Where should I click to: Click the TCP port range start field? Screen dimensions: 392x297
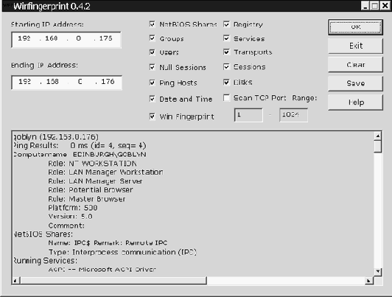(x=248, y=115)
